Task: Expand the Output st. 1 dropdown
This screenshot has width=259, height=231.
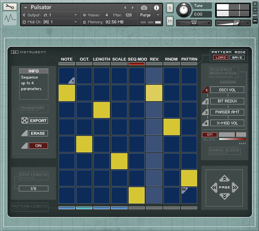Action: pos(75,15)
